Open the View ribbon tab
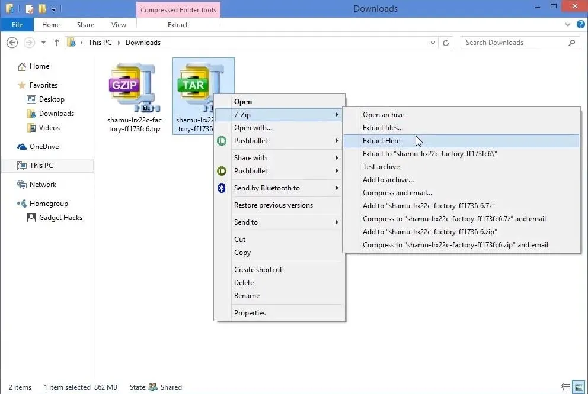588x394 pixels. pos(119,25)
